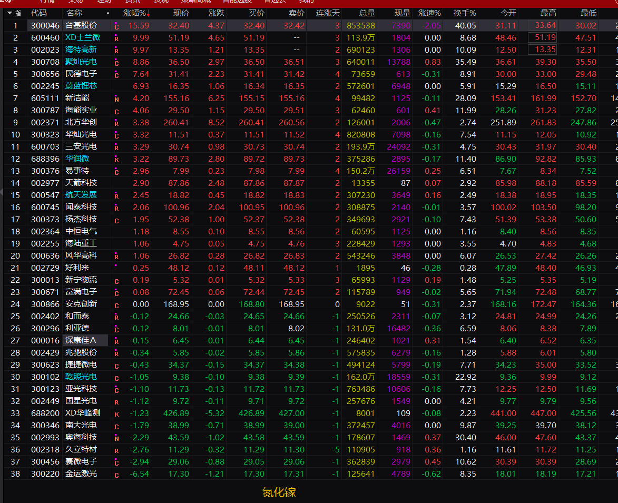Click the K marker icon for 华润微
The image size is (618, 503).
tap(116, 160)
